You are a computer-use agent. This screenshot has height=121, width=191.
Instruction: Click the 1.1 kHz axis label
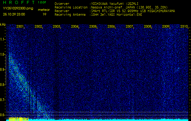(2, 39)
